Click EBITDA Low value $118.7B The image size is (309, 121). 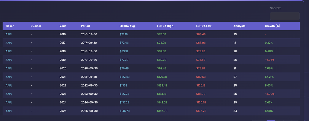[201, 94]
